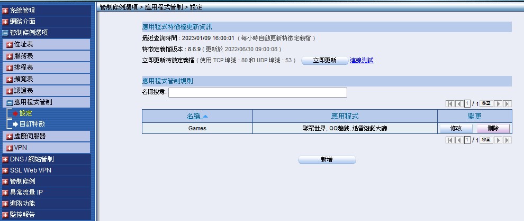Image resolution: width=524 pixels, height=221 pixels.
Task: Go to first page in top pagination
Action: click(450, 104)
